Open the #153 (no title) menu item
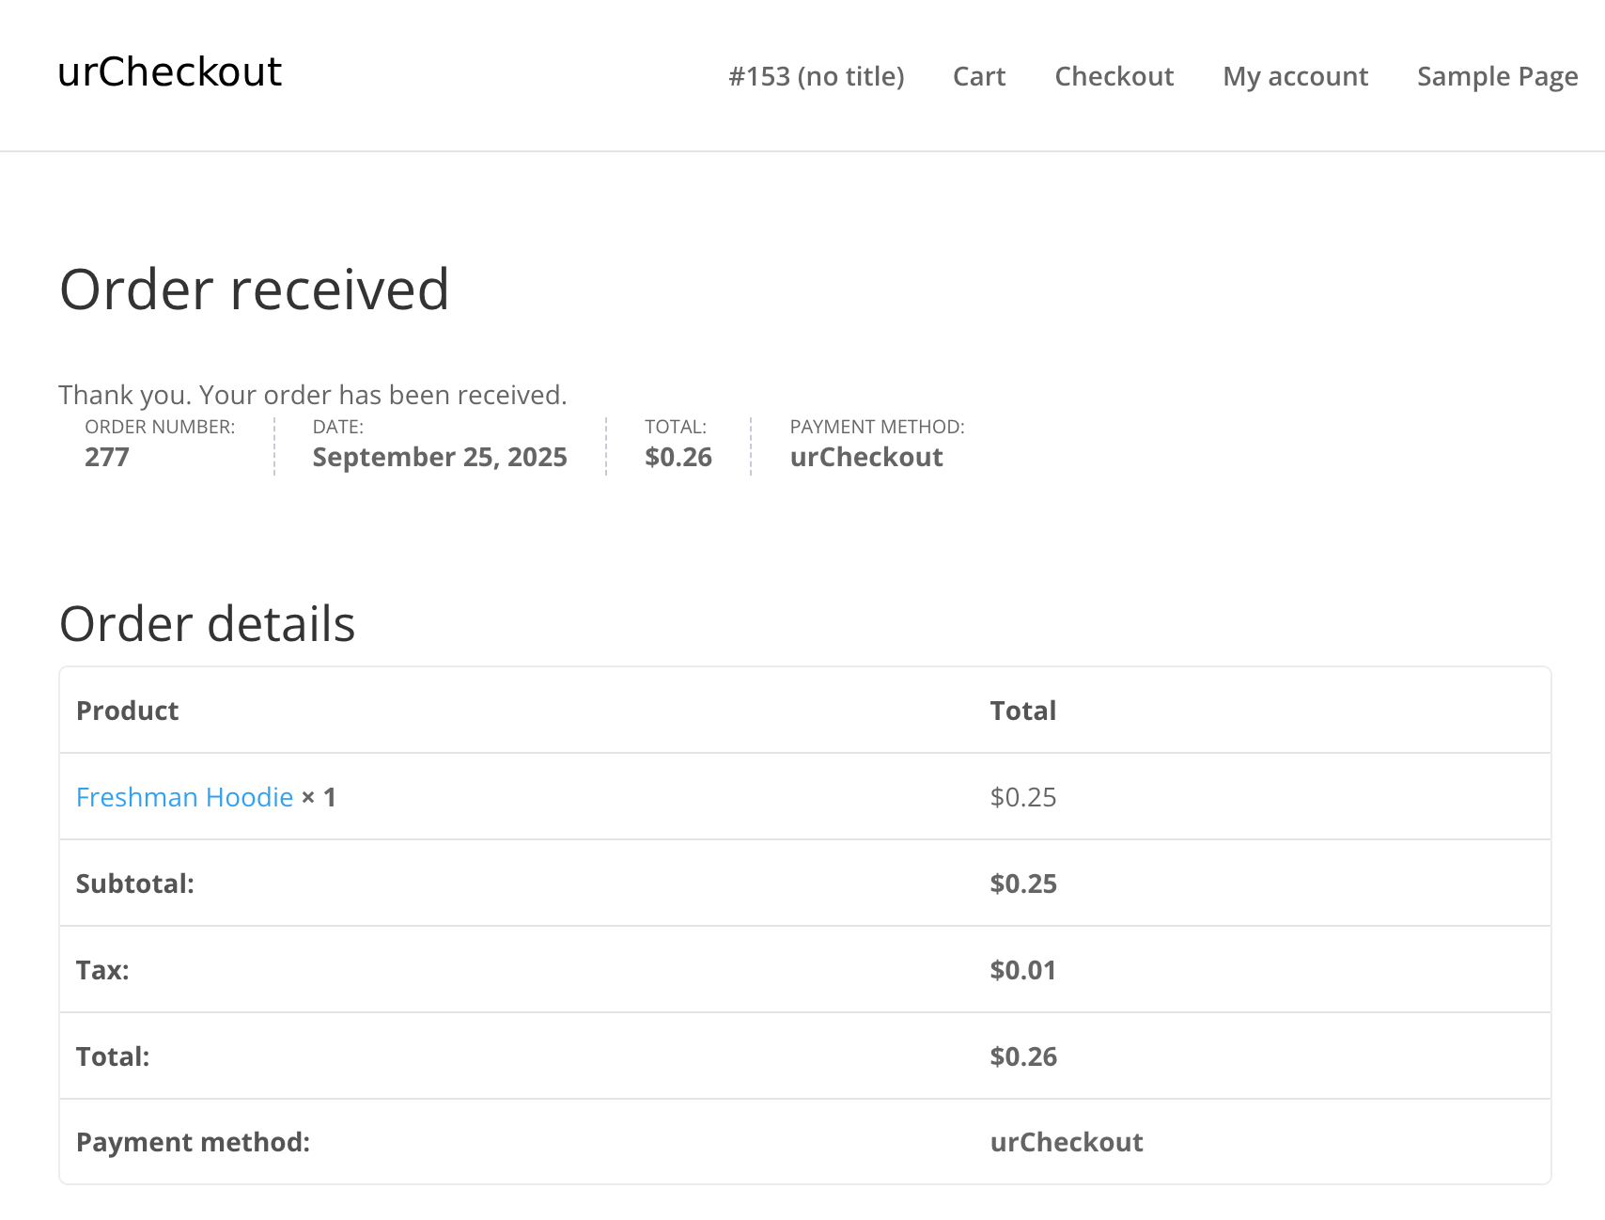Screen dimensions: 1605x1220 click(816, 76)
